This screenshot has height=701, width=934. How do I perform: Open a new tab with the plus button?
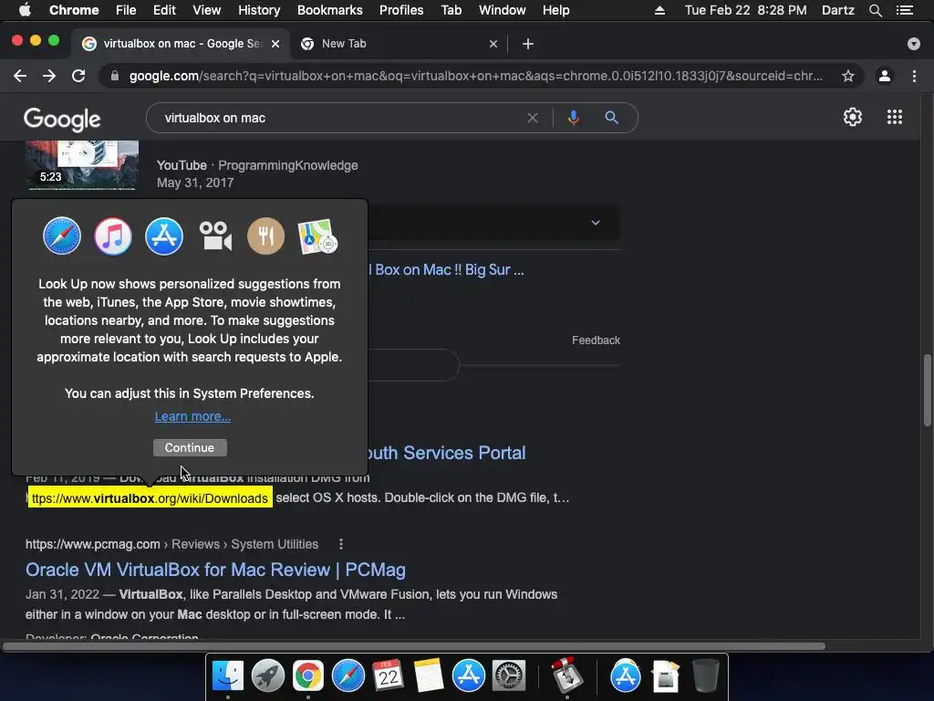pos(528,44)
